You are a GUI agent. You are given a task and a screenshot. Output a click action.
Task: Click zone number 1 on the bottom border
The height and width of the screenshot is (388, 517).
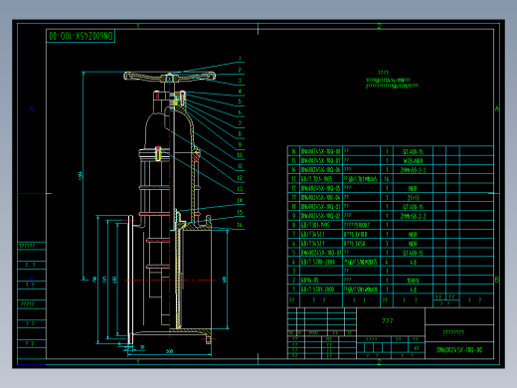138,362
